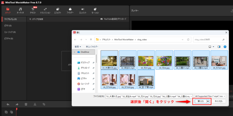Click the scissors split icon
Screen dimensions: 233x116
pos(35,104)
